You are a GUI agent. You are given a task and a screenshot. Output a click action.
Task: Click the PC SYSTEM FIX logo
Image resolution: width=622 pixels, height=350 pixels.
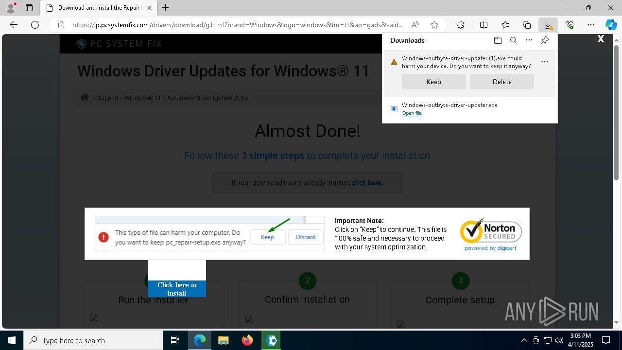[119, 44]
